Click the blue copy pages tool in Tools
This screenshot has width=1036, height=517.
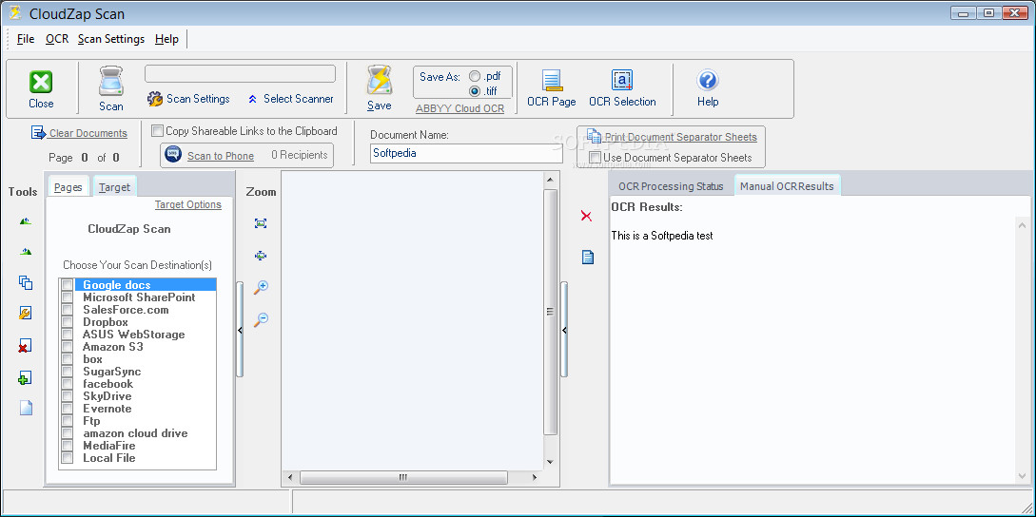pyautogui.click(x=25, y=282)
